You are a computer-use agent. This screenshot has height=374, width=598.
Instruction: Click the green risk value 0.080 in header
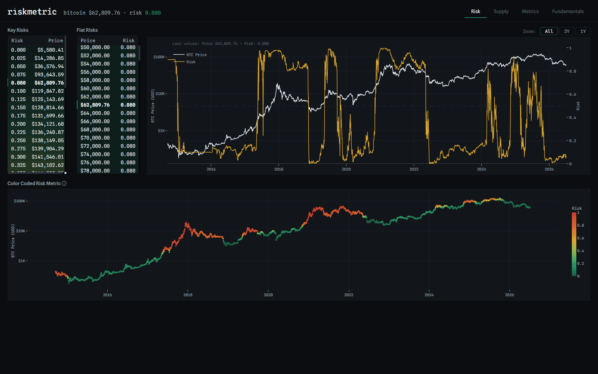(153, 13)
